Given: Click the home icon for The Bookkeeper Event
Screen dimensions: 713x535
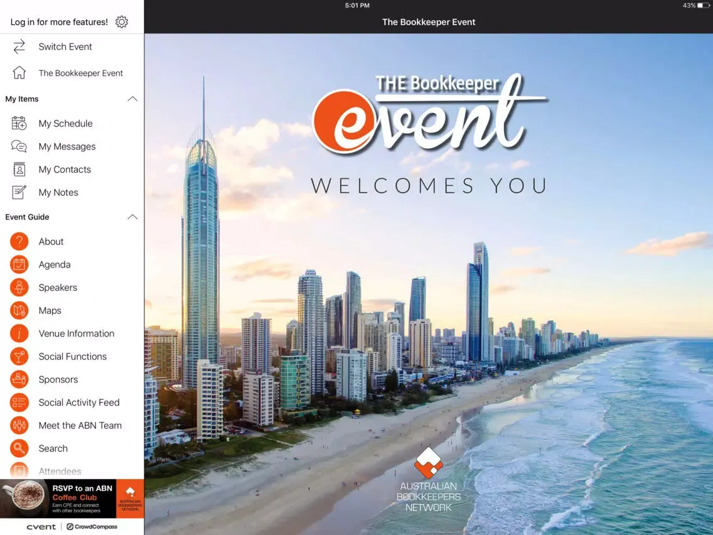Looking at the screenshot, I should point(19,73).
